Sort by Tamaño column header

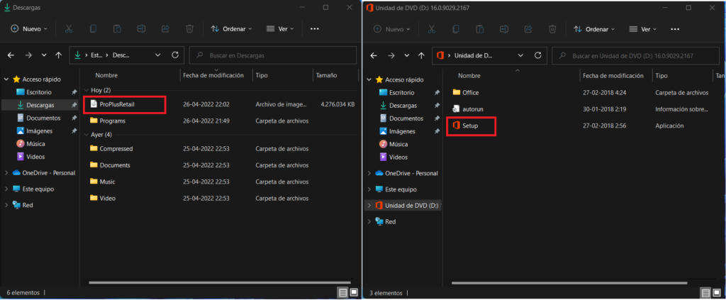[x=326, y=75]
